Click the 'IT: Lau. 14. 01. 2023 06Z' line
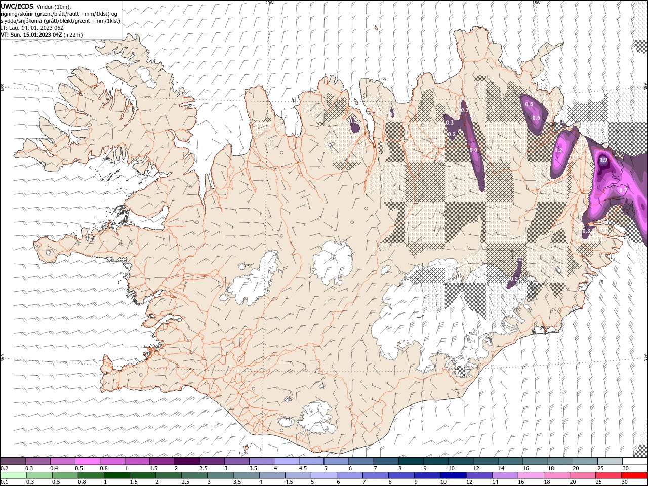Image resolution: width=648 pixels, height=486 pixels. 32,28
